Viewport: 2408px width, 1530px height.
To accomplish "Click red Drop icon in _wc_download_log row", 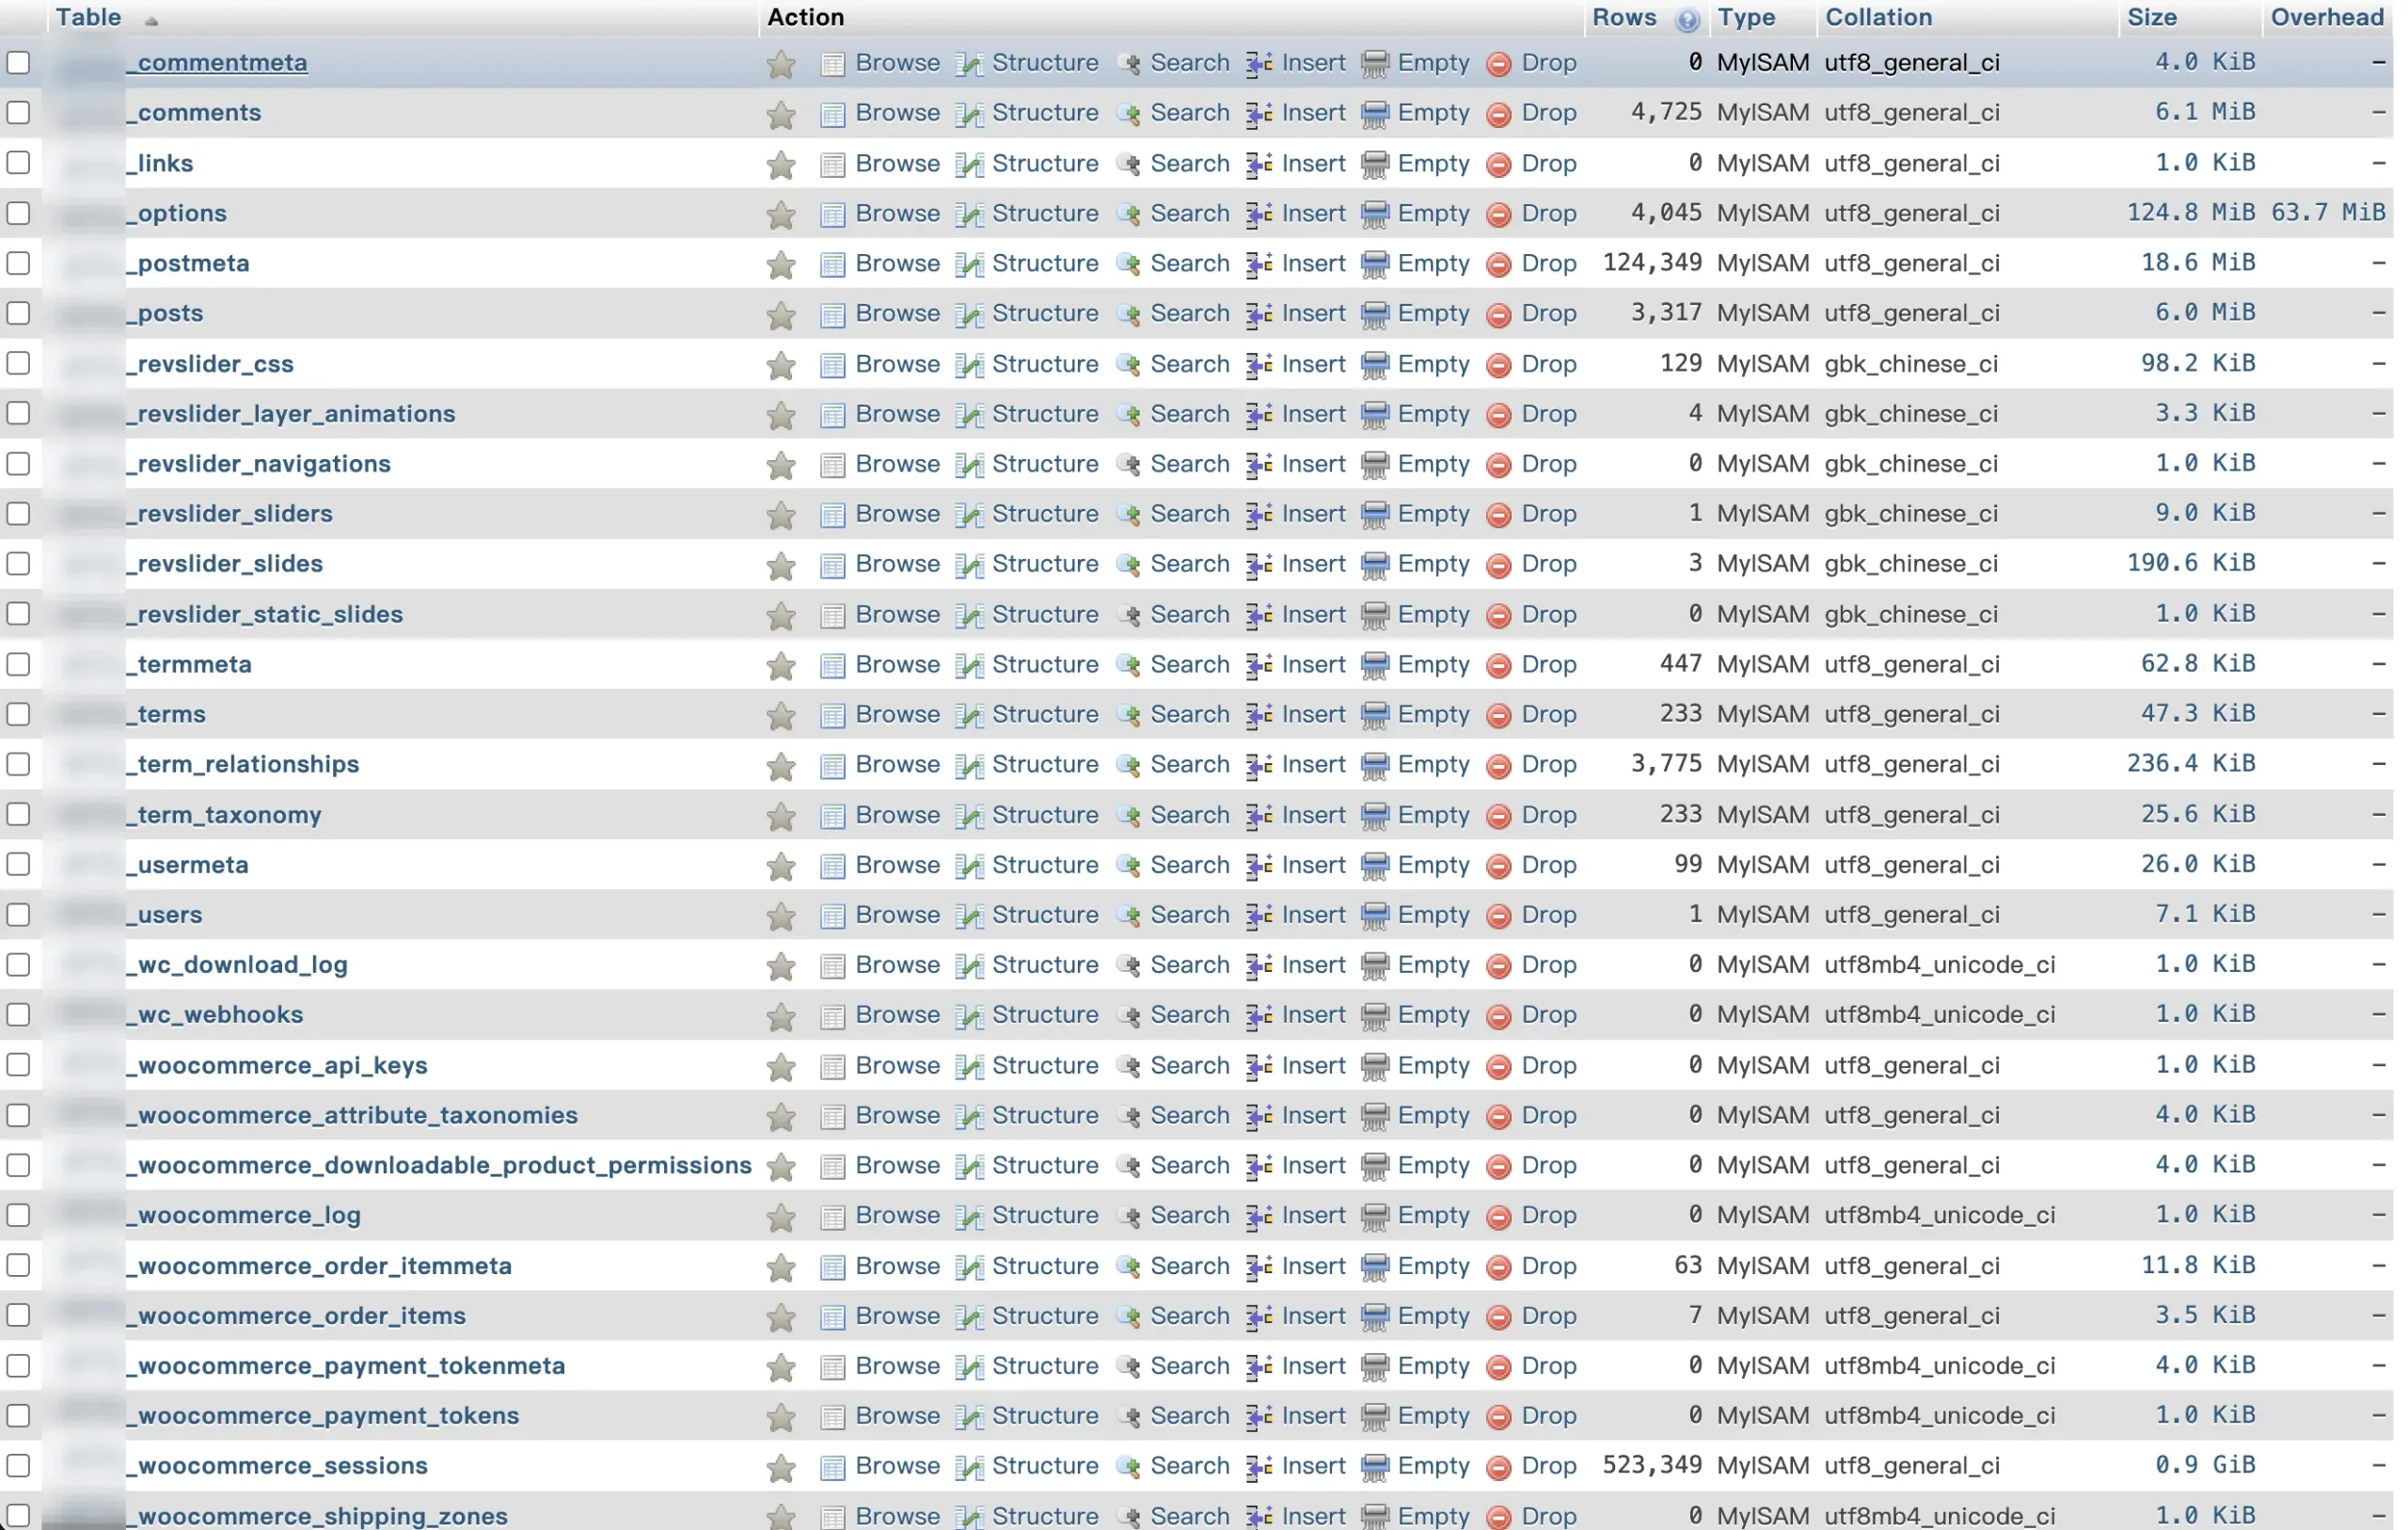I will [1498, 965].
